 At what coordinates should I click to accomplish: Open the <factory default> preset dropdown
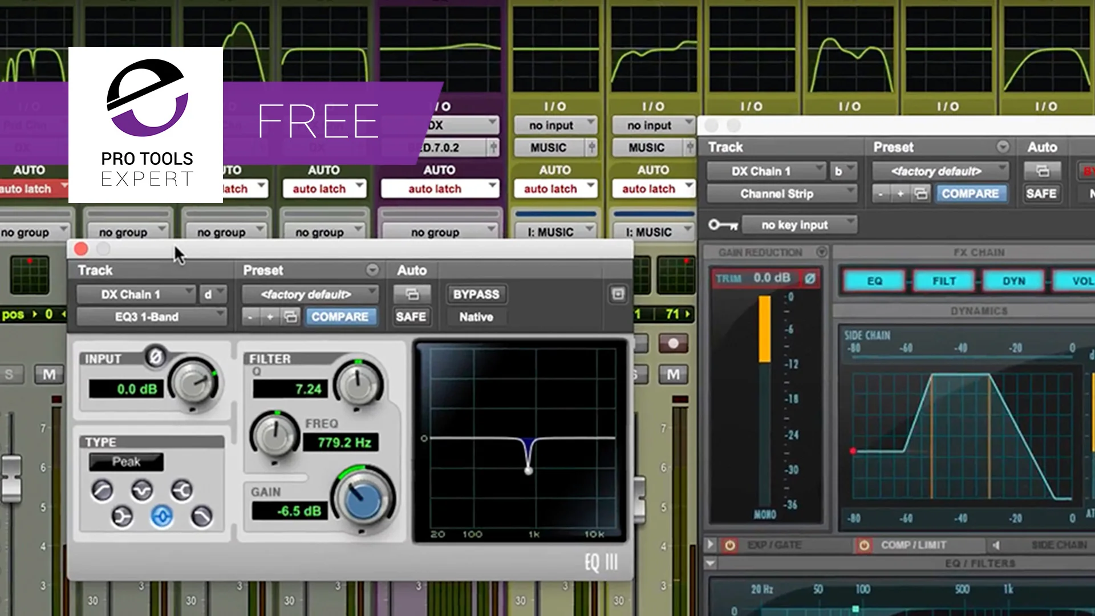(311, 294)
